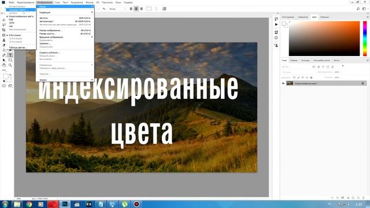Toggle the layer filter on/off switch
The image size is (370, 208).
(343, 66)
